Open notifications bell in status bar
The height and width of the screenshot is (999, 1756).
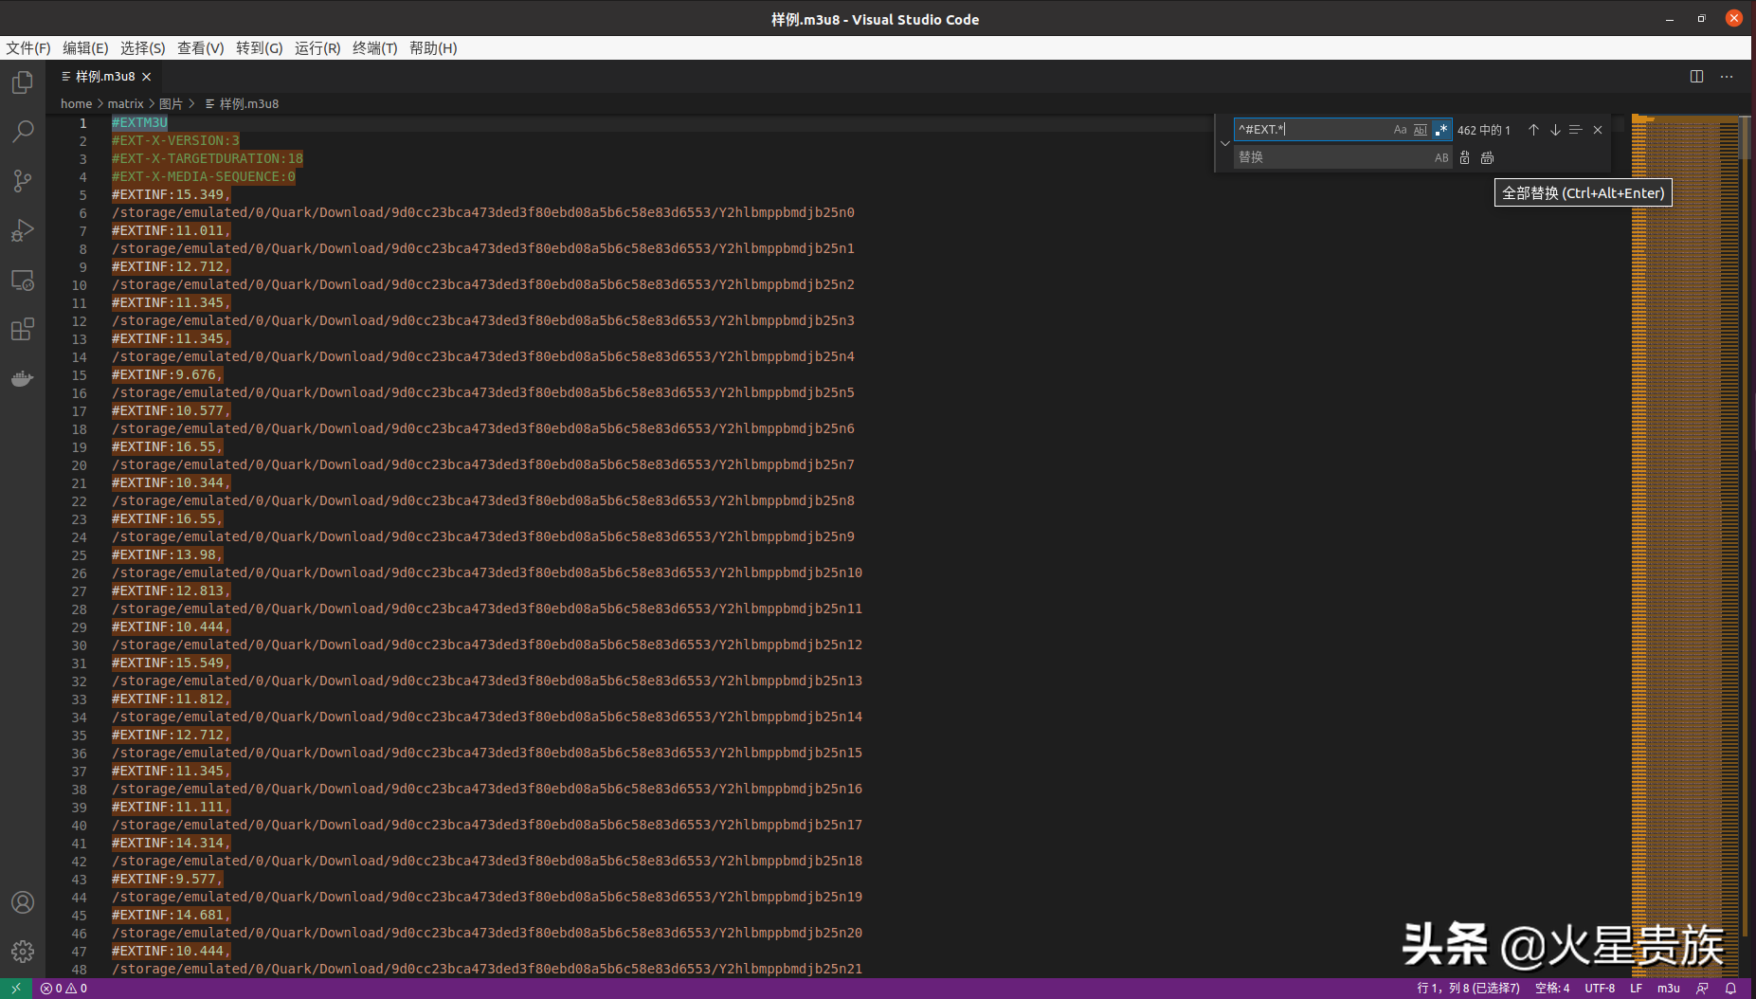coord(1730,988)
